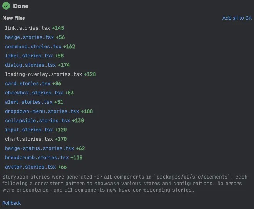The height and width of the screenshot is (209, 254).
Task: Open collapsible.stories.tsx file
Action: point(37,121)
